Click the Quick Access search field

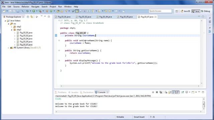click(160, 11)
